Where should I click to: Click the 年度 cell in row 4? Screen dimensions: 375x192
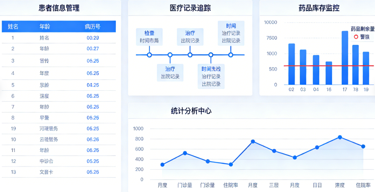[44, 73]
